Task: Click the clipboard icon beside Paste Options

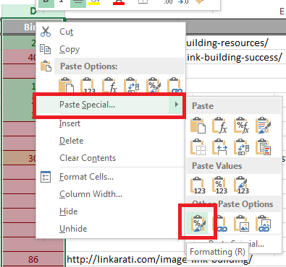Action: click(46, 66)
